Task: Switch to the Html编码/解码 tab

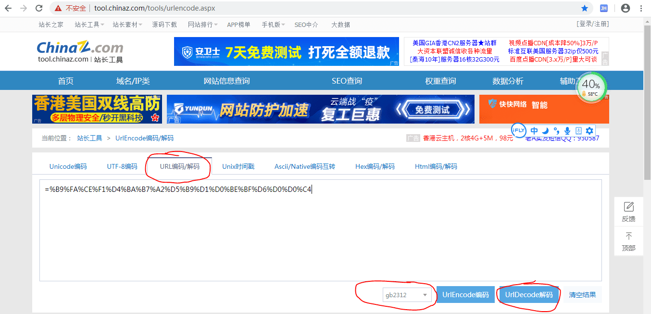Action: click(x=436, y=166)
